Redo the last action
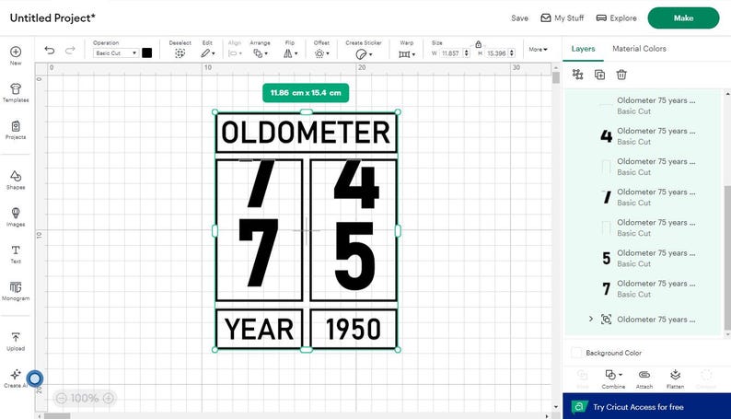This screenshot has height=419, width=731. 70,50
